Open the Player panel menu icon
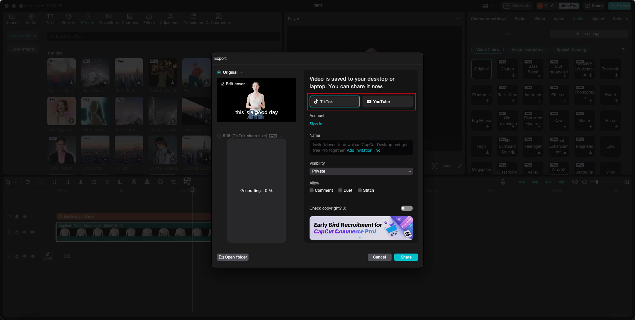635x320 pixels. [457, 19]
